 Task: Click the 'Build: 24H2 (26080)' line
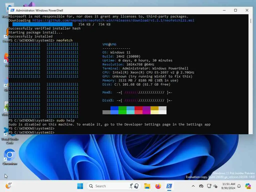[121, 56]
